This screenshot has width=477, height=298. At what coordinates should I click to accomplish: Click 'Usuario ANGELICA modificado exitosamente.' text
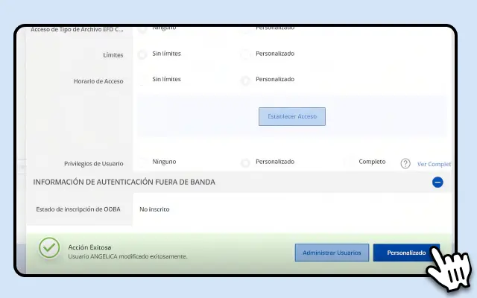[127, 256]
